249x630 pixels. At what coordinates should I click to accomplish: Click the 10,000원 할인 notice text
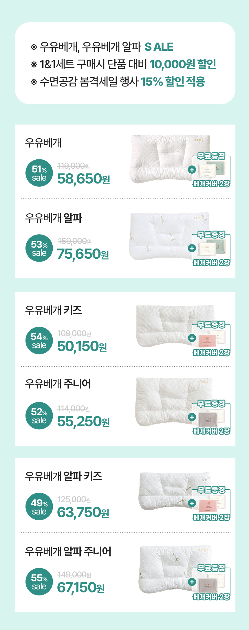[x=183, y=64]
